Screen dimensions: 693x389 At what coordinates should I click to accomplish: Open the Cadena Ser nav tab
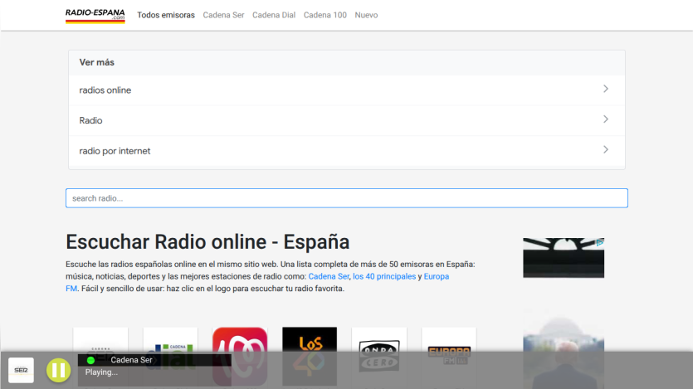[223, 15]
